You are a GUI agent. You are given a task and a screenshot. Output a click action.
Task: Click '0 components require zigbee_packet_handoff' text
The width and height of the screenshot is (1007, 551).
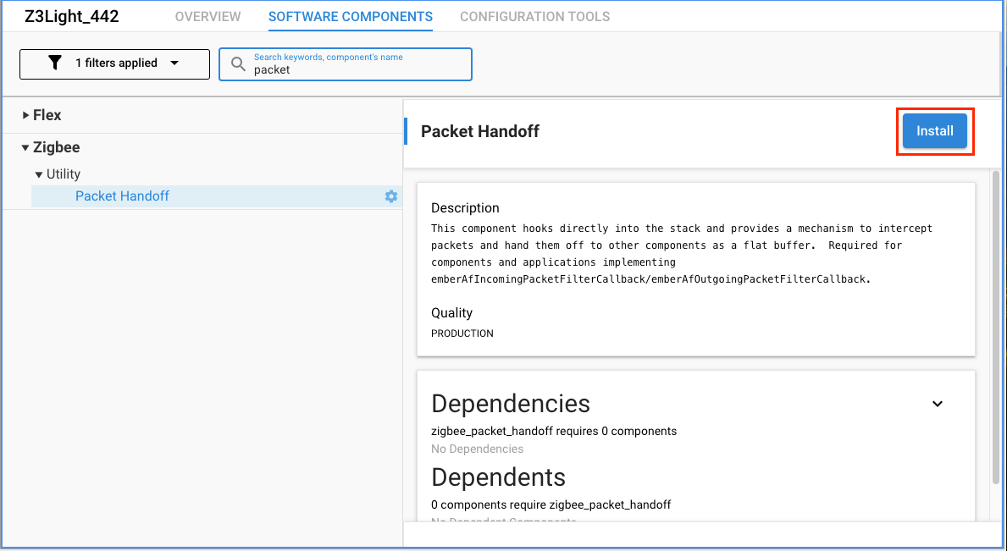click(x=551, y=504)
